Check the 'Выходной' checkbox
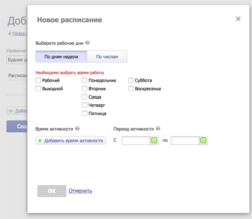 38,88
